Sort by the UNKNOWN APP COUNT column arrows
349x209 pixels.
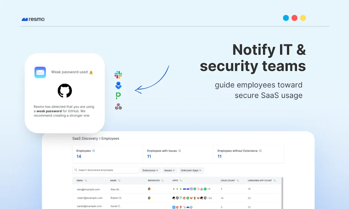pos(275,180)
